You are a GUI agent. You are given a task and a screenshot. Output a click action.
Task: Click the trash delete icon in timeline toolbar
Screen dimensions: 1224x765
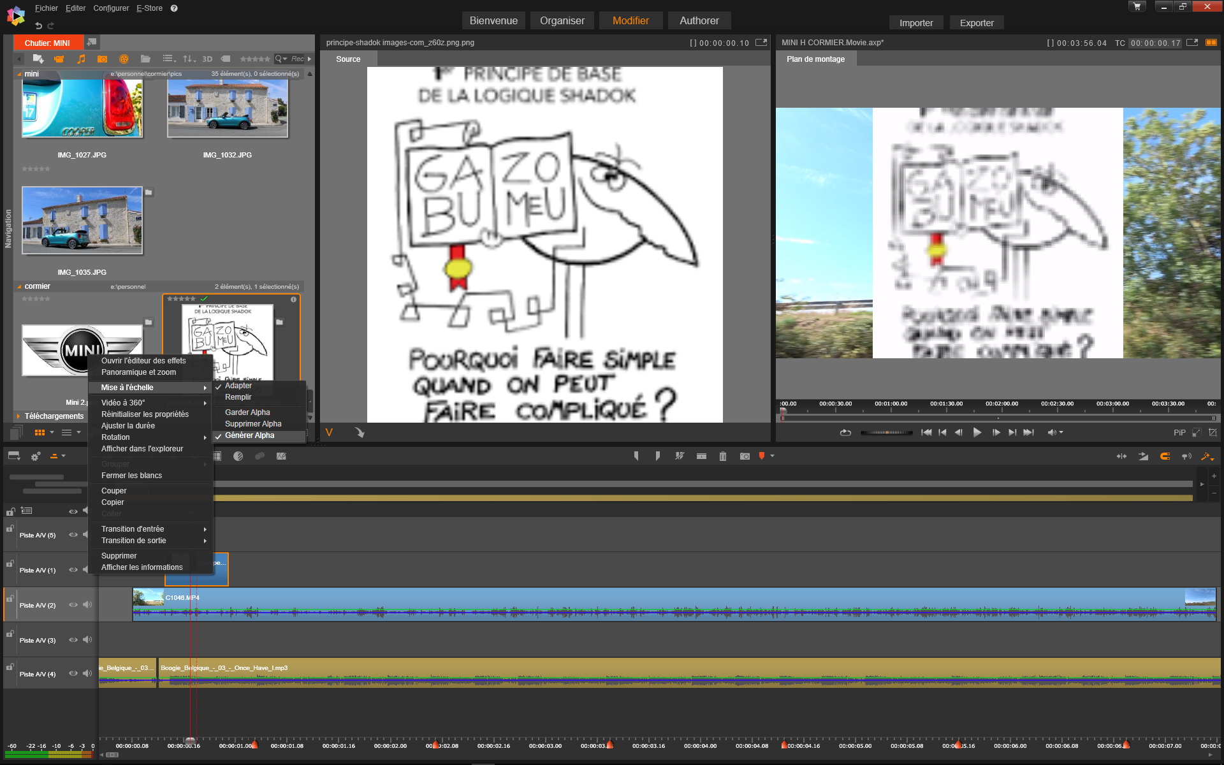click(x=722, y=456)
